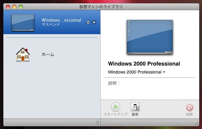Zoom the window with green button
The image size is (202, 129).
pyautogui.click(x=21, y=7)
